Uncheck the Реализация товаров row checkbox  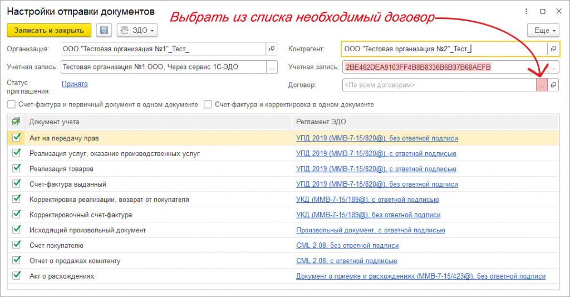click(16, 168)
